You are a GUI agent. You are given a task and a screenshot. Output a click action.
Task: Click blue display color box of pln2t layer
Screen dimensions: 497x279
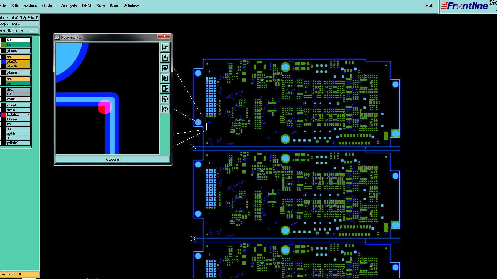pos(4,62)
